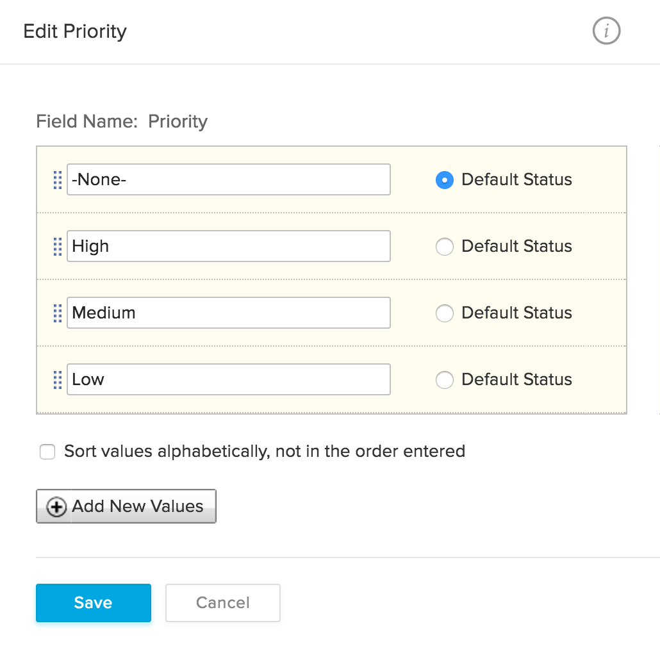Cancel editing the priority field
The width and height of the screenshot is (660, 660).
(x=223, y=603)
